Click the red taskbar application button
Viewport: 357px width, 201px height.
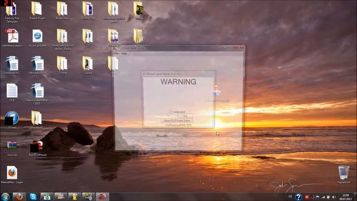[103, 197]
